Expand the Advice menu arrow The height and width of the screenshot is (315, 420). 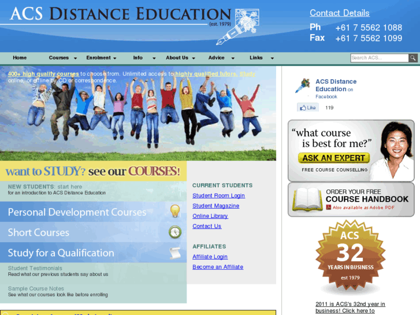[233, 58]
